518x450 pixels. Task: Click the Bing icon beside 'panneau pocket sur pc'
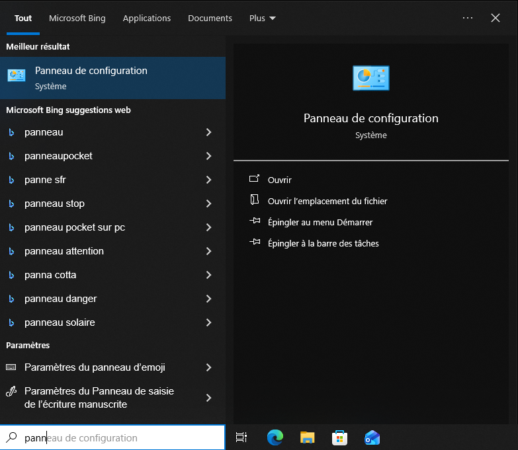coord(11,227)
